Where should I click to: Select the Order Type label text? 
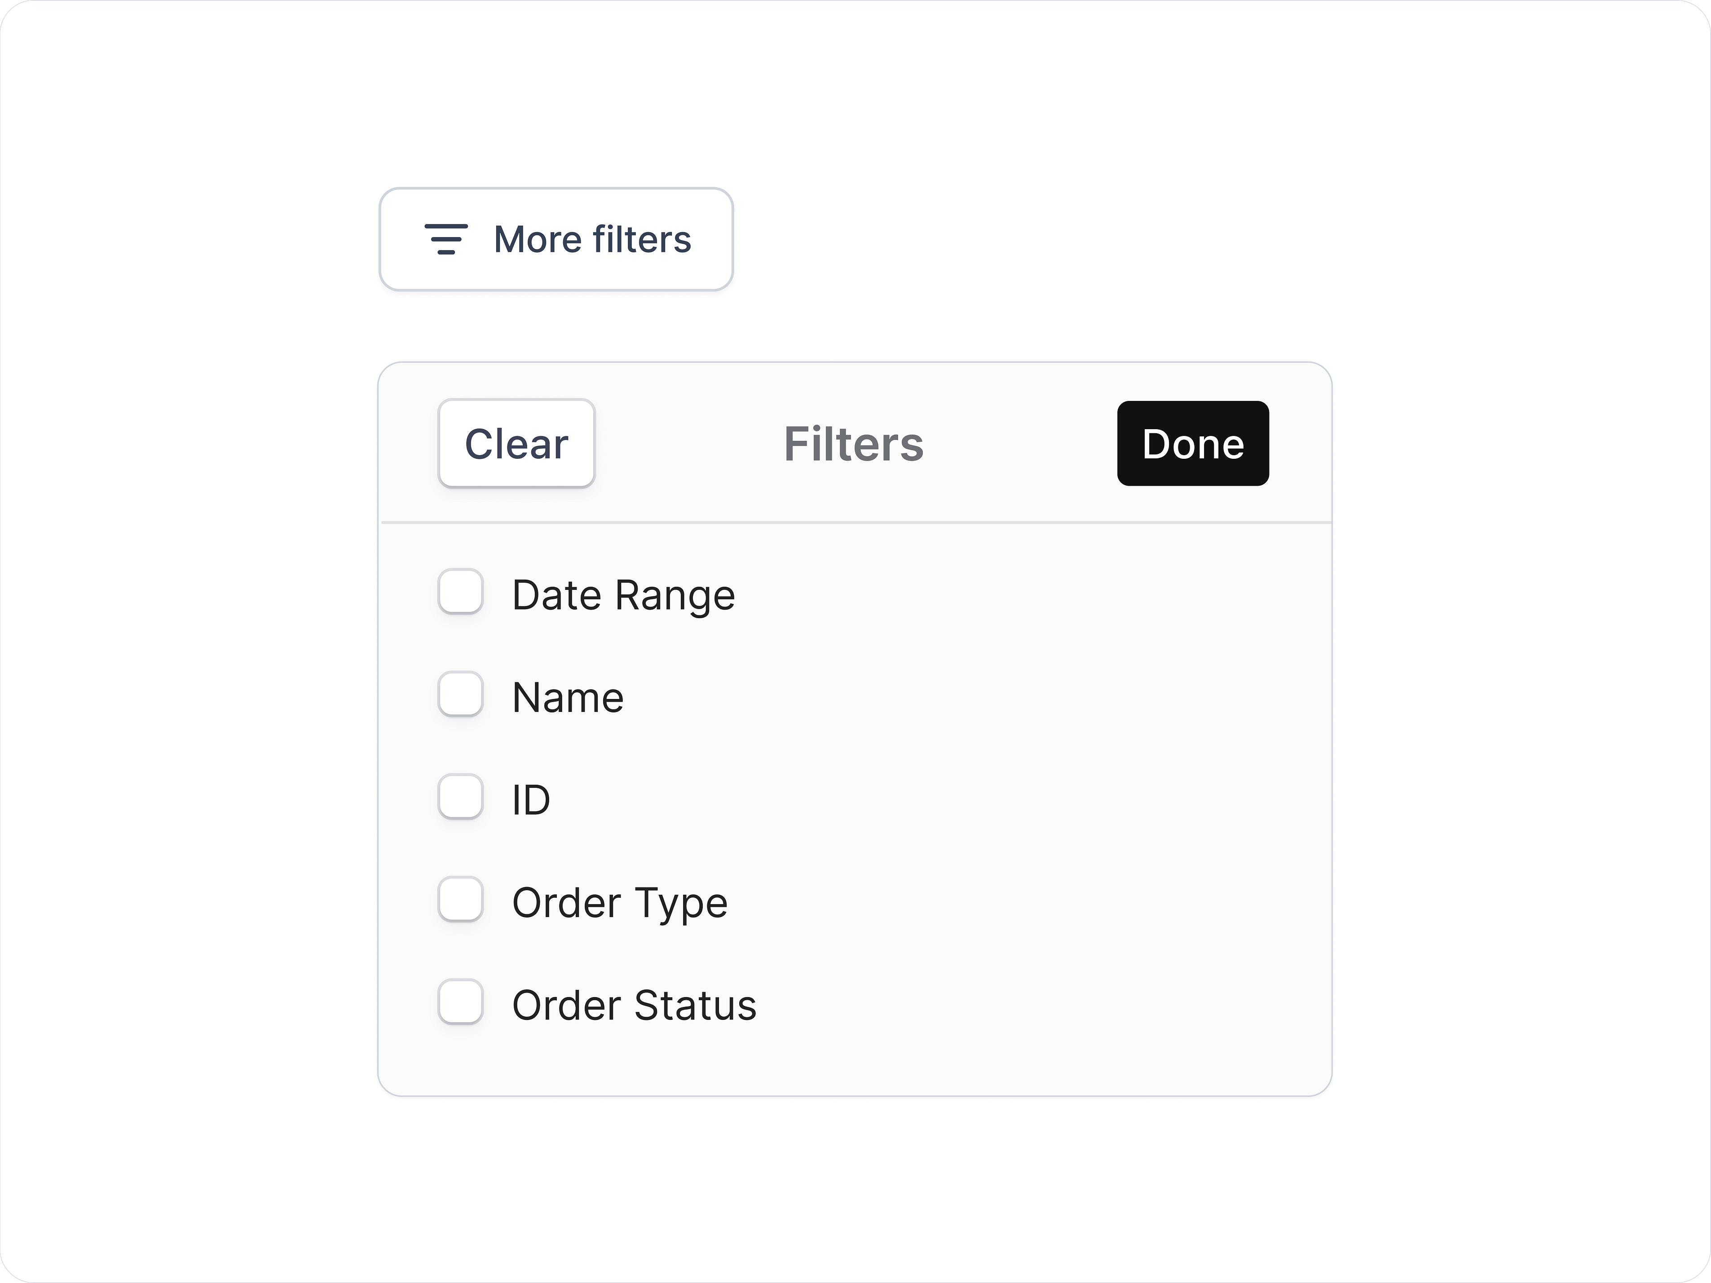[620, 902]
